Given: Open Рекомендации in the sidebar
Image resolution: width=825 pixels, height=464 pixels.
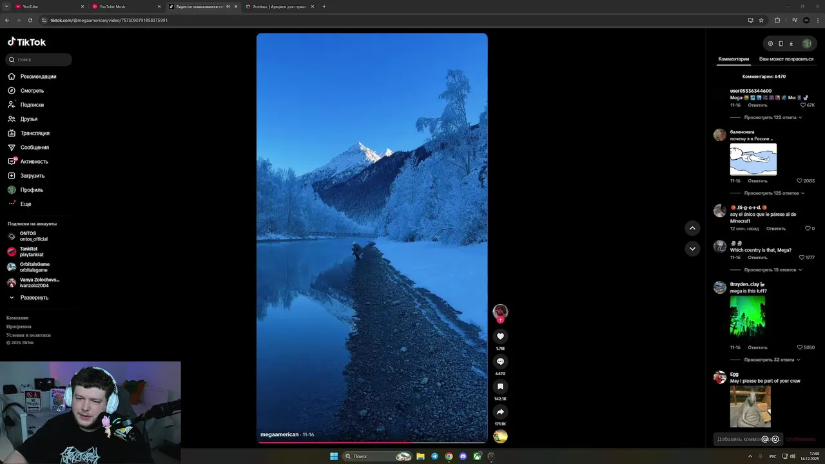Looking at the screenshot, I should point(38,77).
